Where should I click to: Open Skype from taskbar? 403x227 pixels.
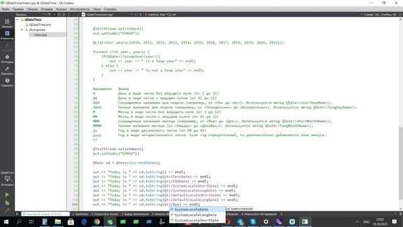(253, 221)
